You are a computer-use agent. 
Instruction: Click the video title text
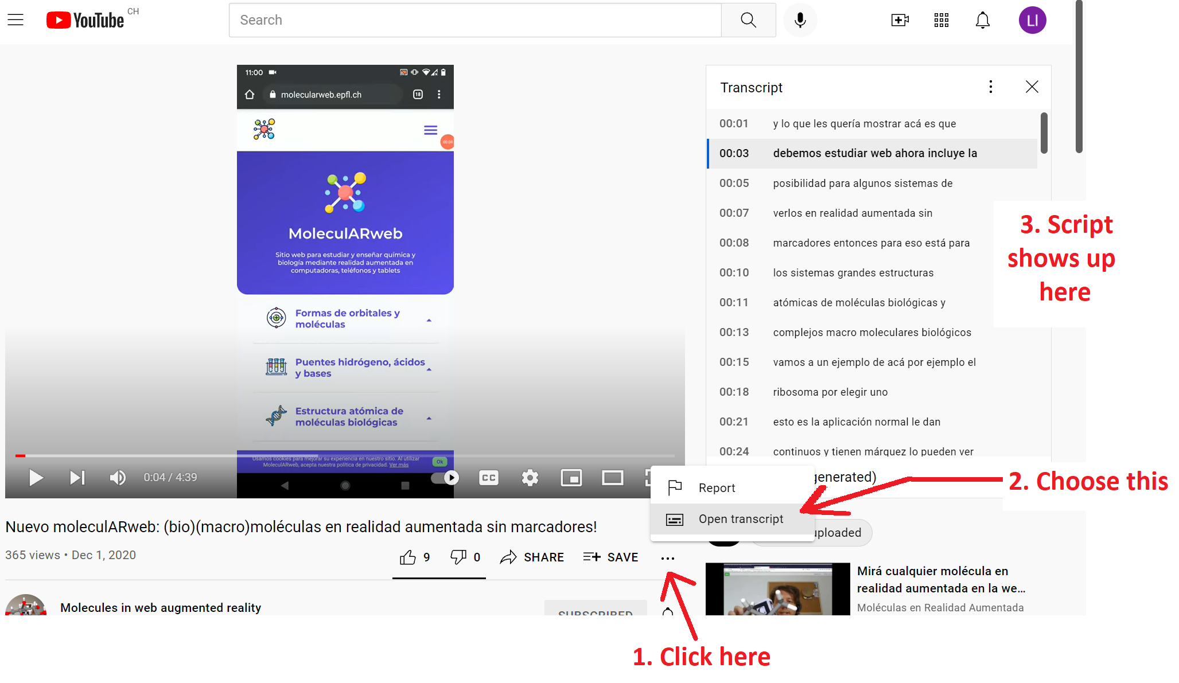(x=301, y=526)
